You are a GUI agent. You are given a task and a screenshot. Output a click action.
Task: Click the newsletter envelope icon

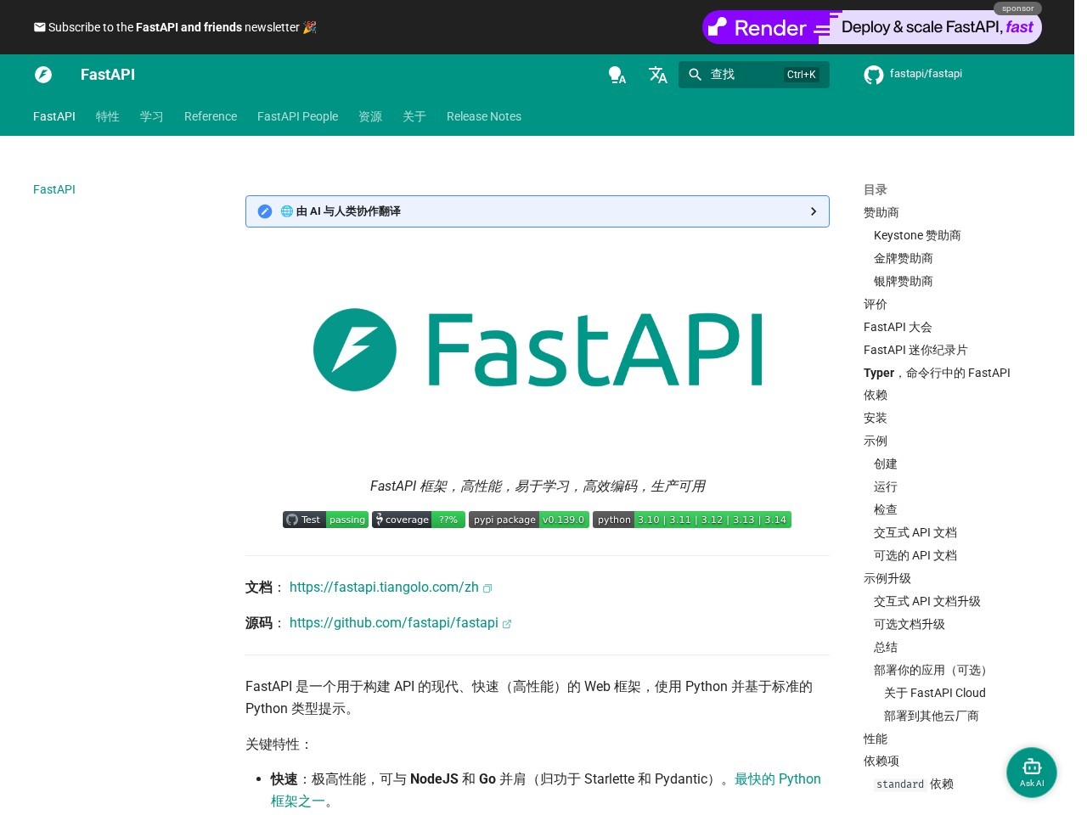[x=39, y=27]
